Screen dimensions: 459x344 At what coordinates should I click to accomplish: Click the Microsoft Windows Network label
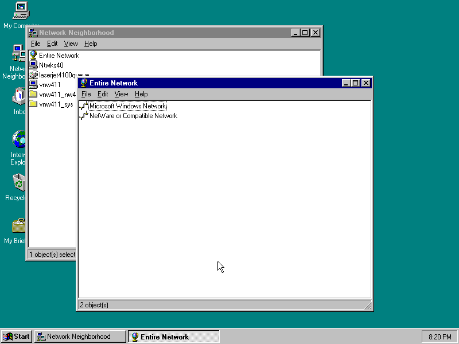127,106
